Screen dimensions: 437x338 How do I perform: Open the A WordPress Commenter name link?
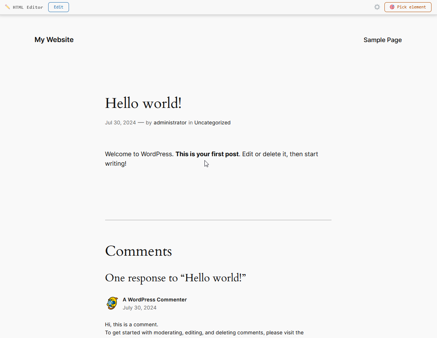[x=154, y=300]
